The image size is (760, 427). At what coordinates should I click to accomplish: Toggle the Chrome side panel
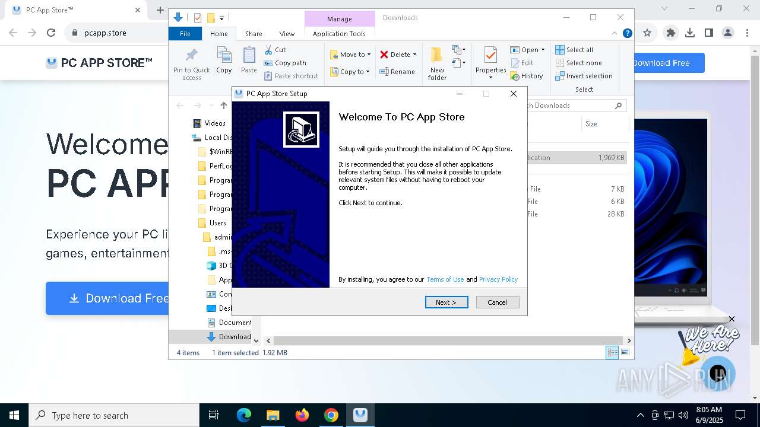pyautogui.click(x=709, y=33)
